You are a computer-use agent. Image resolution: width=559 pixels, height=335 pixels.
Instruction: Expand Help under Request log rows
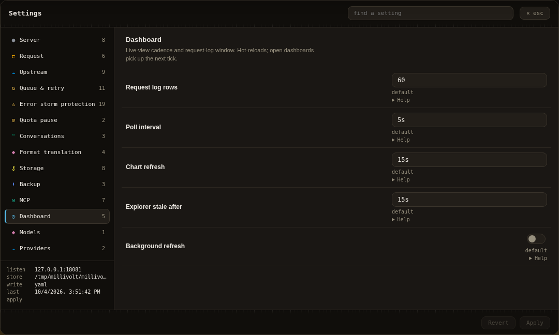click(401, 100)
